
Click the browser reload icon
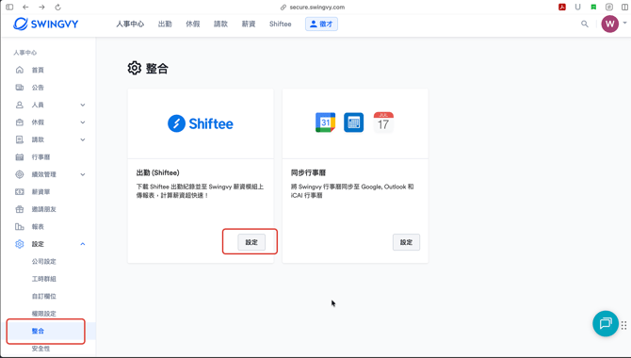pyautogui.click(x=57, y=8)
